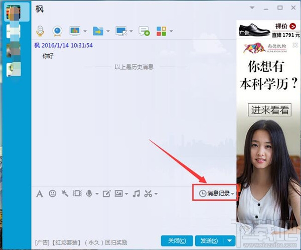Screen dimensions: 301x250
Task: Open the emoji smiley picker
Action: click(x=52, y=193)
